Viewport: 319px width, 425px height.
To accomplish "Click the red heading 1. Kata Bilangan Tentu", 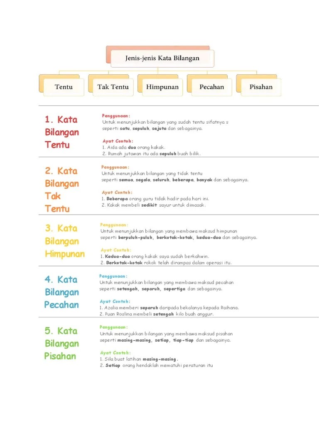I will tap(61, 132).
